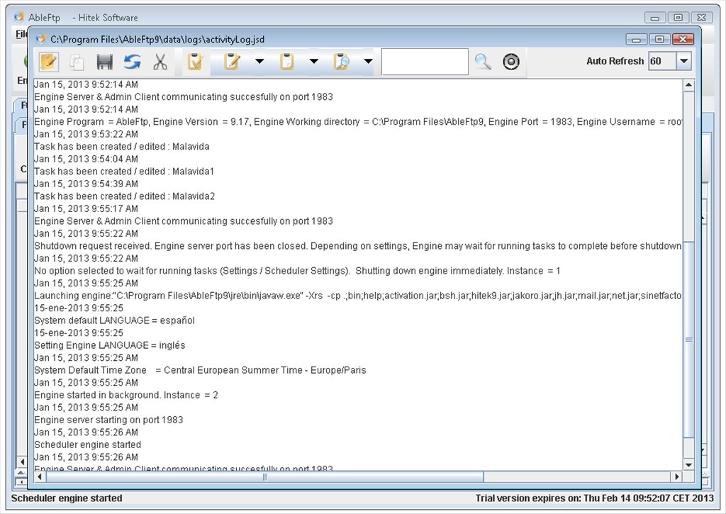726x514 pixels.
Task: Click the activityLog.jsd file path title text
Action: pos(157,40)
